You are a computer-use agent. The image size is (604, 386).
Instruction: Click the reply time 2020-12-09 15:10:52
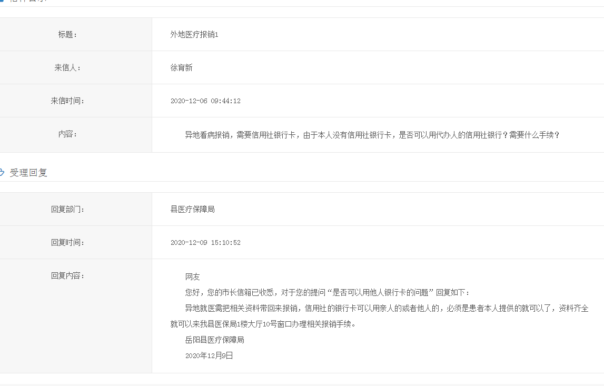click(x=205, y=243)
